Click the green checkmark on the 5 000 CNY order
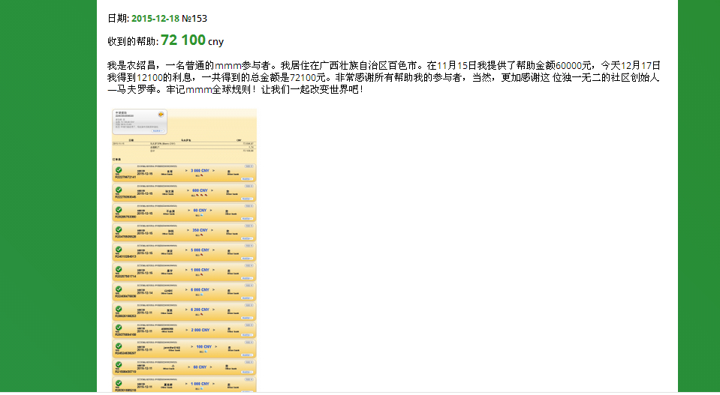The image size is (720, 395). click(x=119, y=250)
